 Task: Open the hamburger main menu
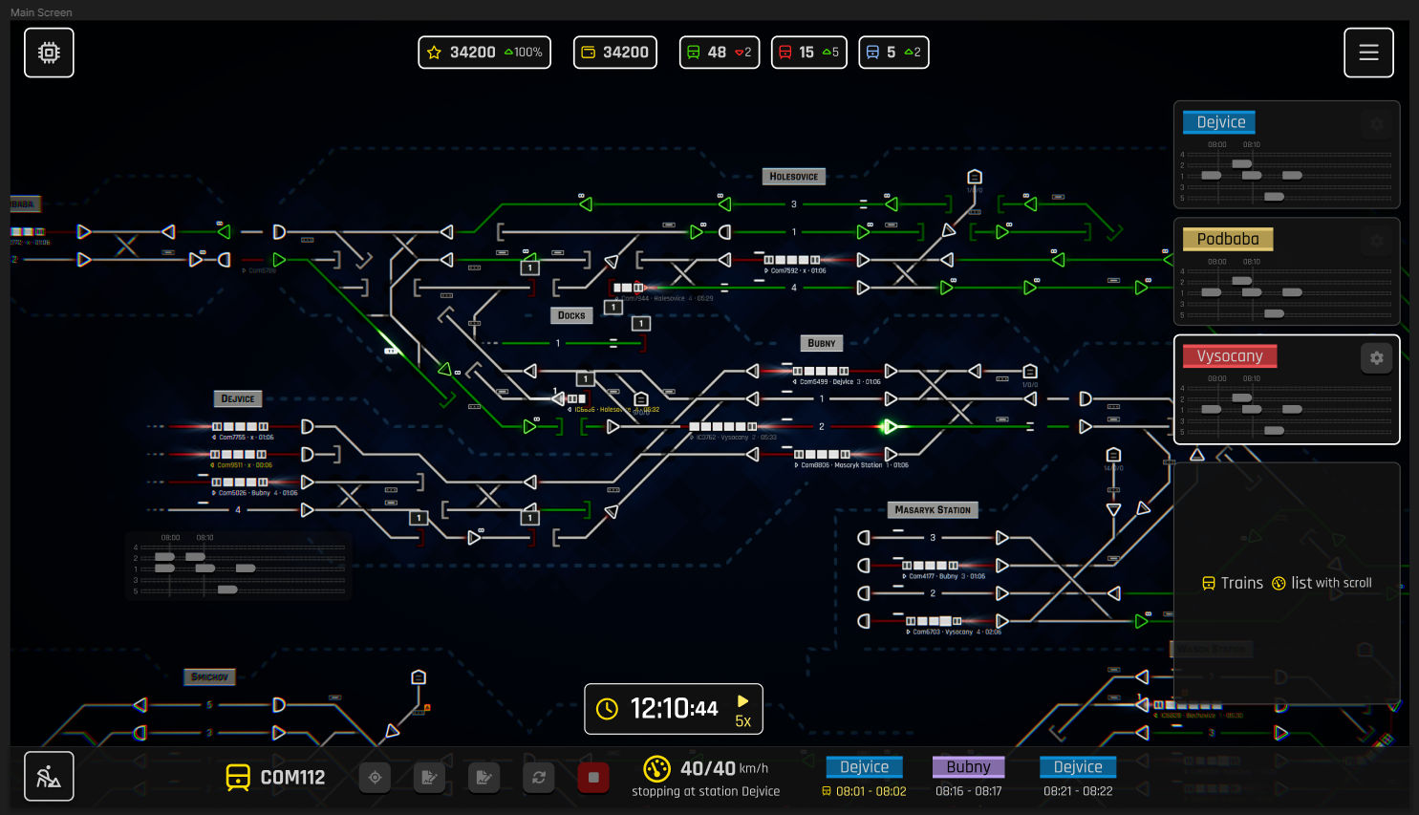pos(1368,53)
